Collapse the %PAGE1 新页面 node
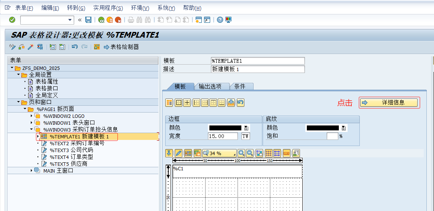Screen dimensions: 434x211 click(x=25, y=109)
